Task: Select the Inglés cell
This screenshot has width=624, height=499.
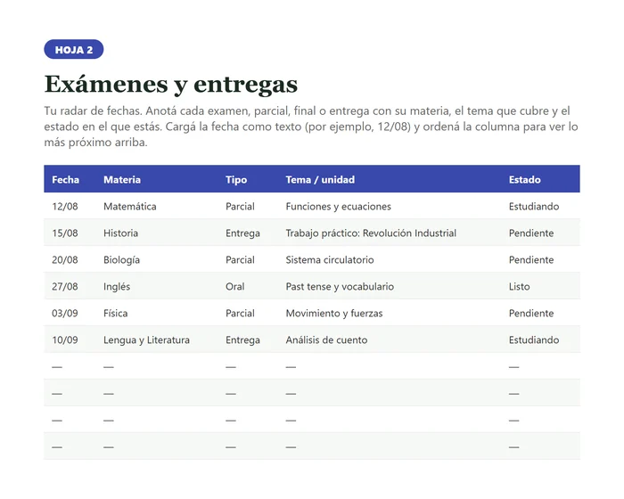Action: pyautogui.click(x=117, y=287)
